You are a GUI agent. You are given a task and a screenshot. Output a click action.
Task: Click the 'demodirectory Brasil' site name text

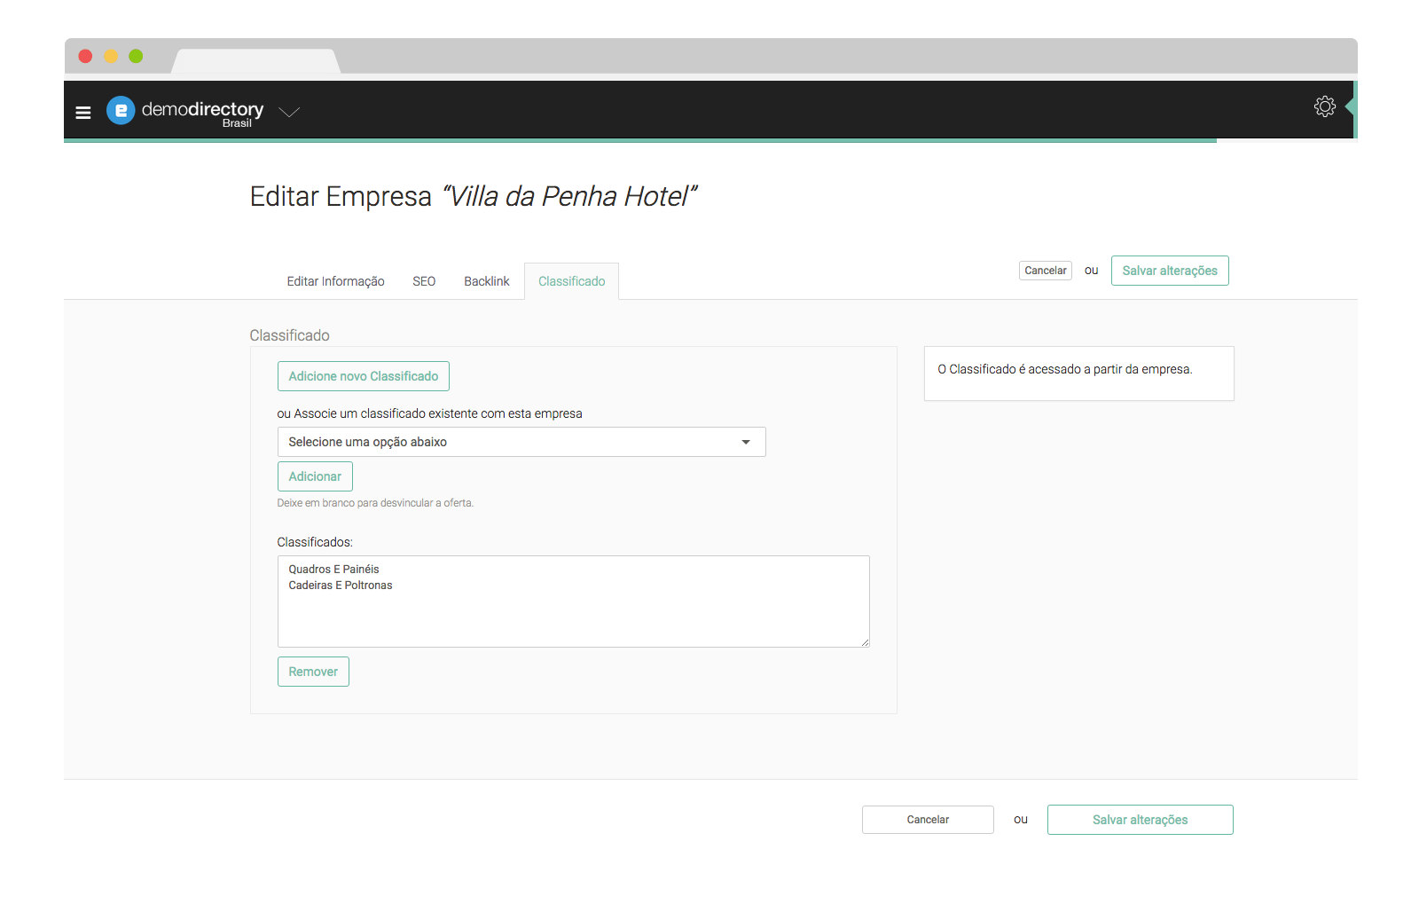tap(202, 113)
